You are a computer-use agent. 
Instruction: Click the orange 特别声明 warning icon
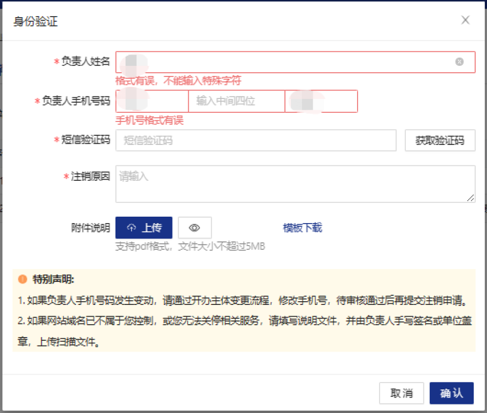coord(22,279)
